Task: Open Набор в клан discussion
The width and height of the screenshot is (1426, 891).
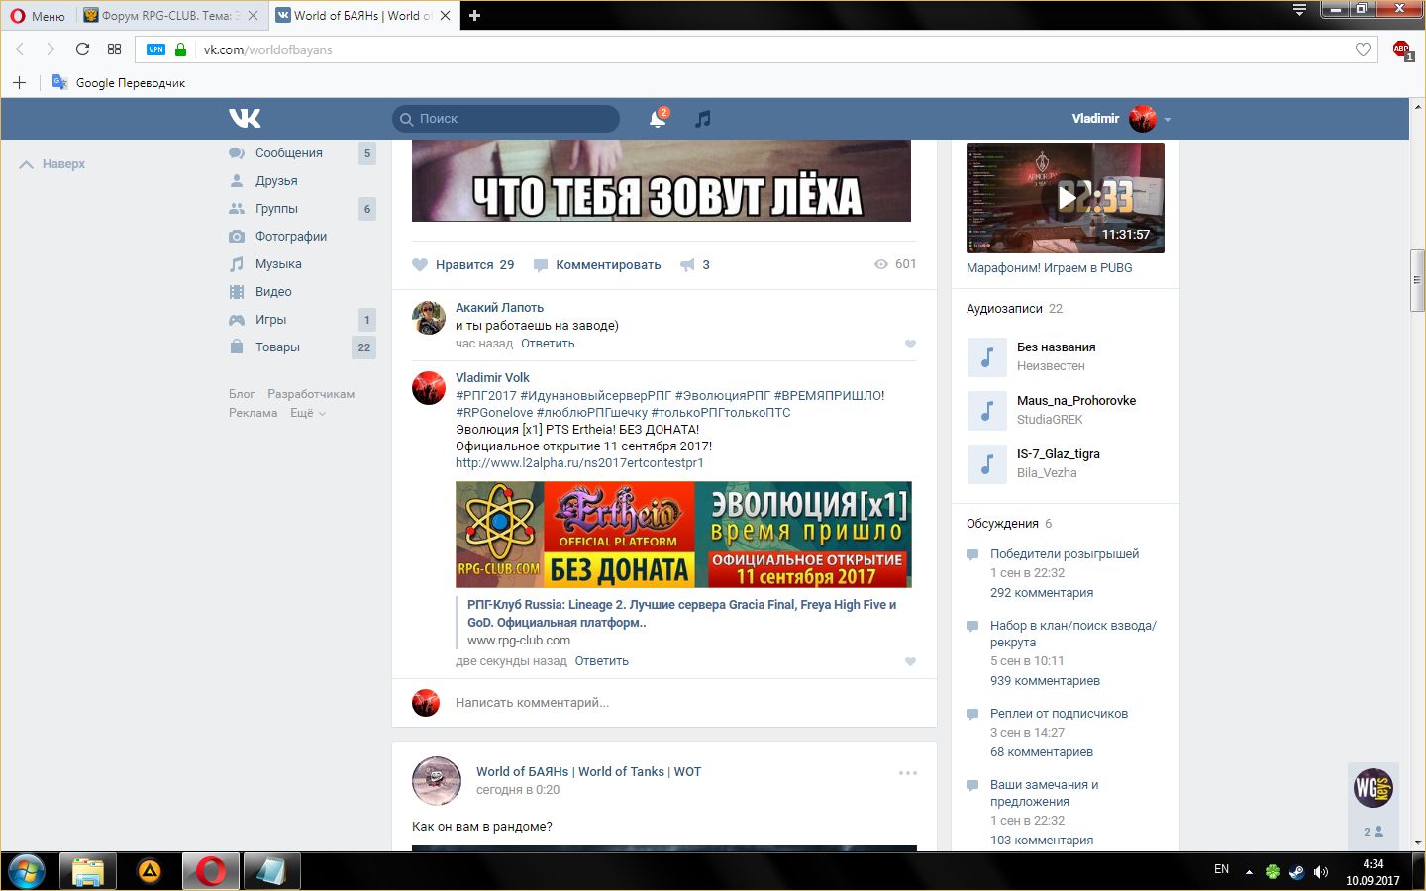Action: pos(1073,634)
